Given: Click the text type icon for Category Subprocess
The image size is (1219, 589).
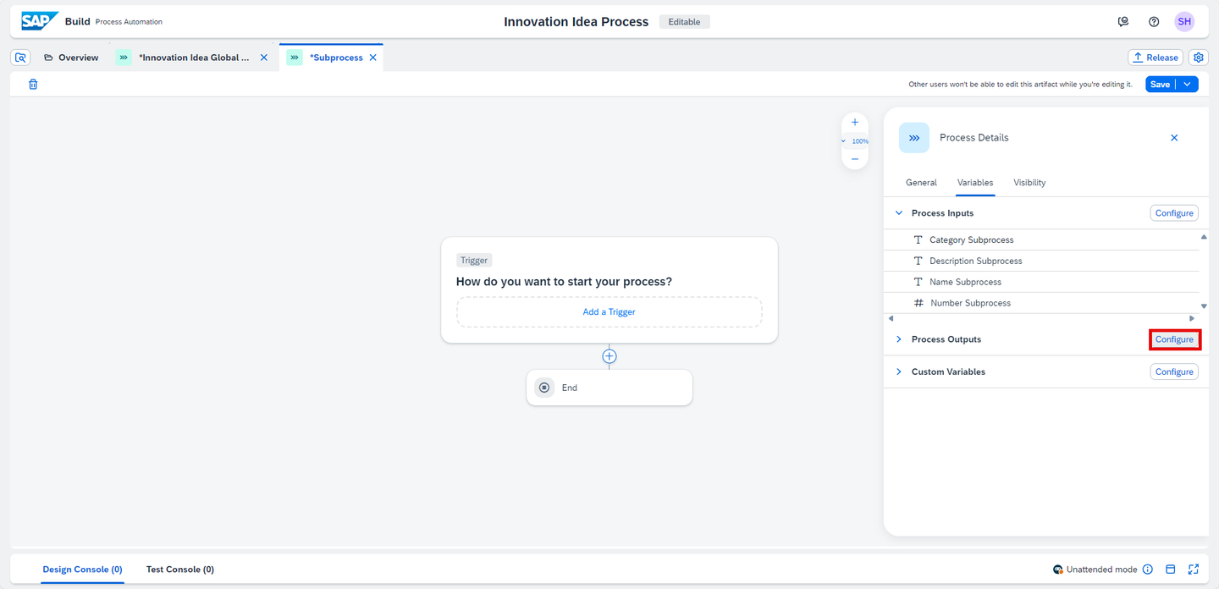Looking at the screenshot, I should pos(918,239).
